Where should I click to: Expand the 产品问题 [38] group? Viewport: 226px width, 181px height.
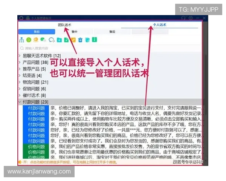(20, 62)
